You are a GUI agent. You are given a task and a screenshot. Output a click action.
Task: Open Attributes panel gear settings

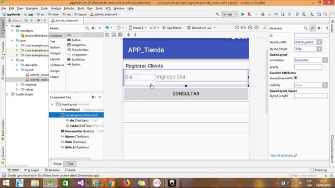point(319,28)
